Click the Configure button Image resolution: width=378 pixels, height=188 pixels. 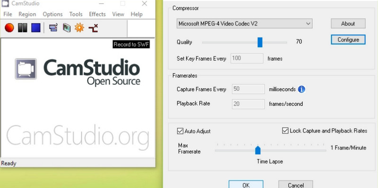pos(348,40)
